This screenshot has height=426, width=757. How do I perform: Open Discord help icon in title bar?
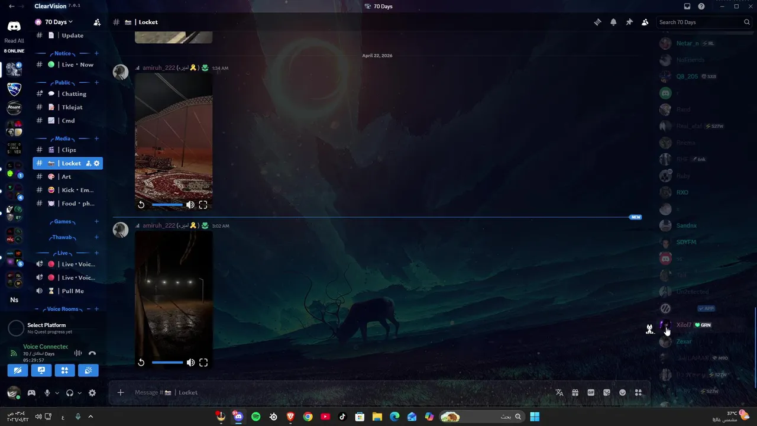[x=701, y=7]
